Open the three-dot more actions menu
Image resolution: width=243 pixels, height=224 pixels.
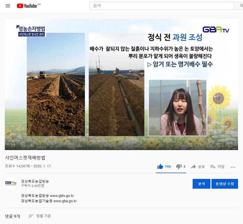pos(233,167)
